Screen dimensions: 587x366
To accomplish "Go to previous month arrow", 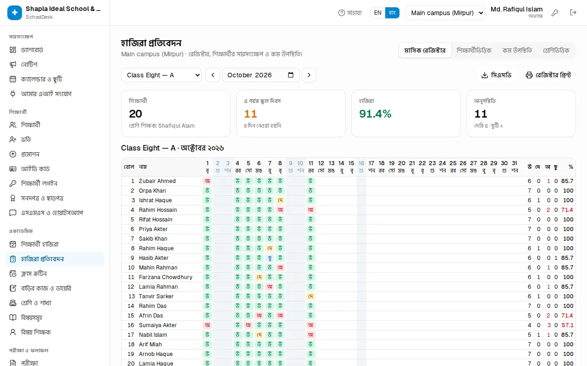I will [213, 75].
